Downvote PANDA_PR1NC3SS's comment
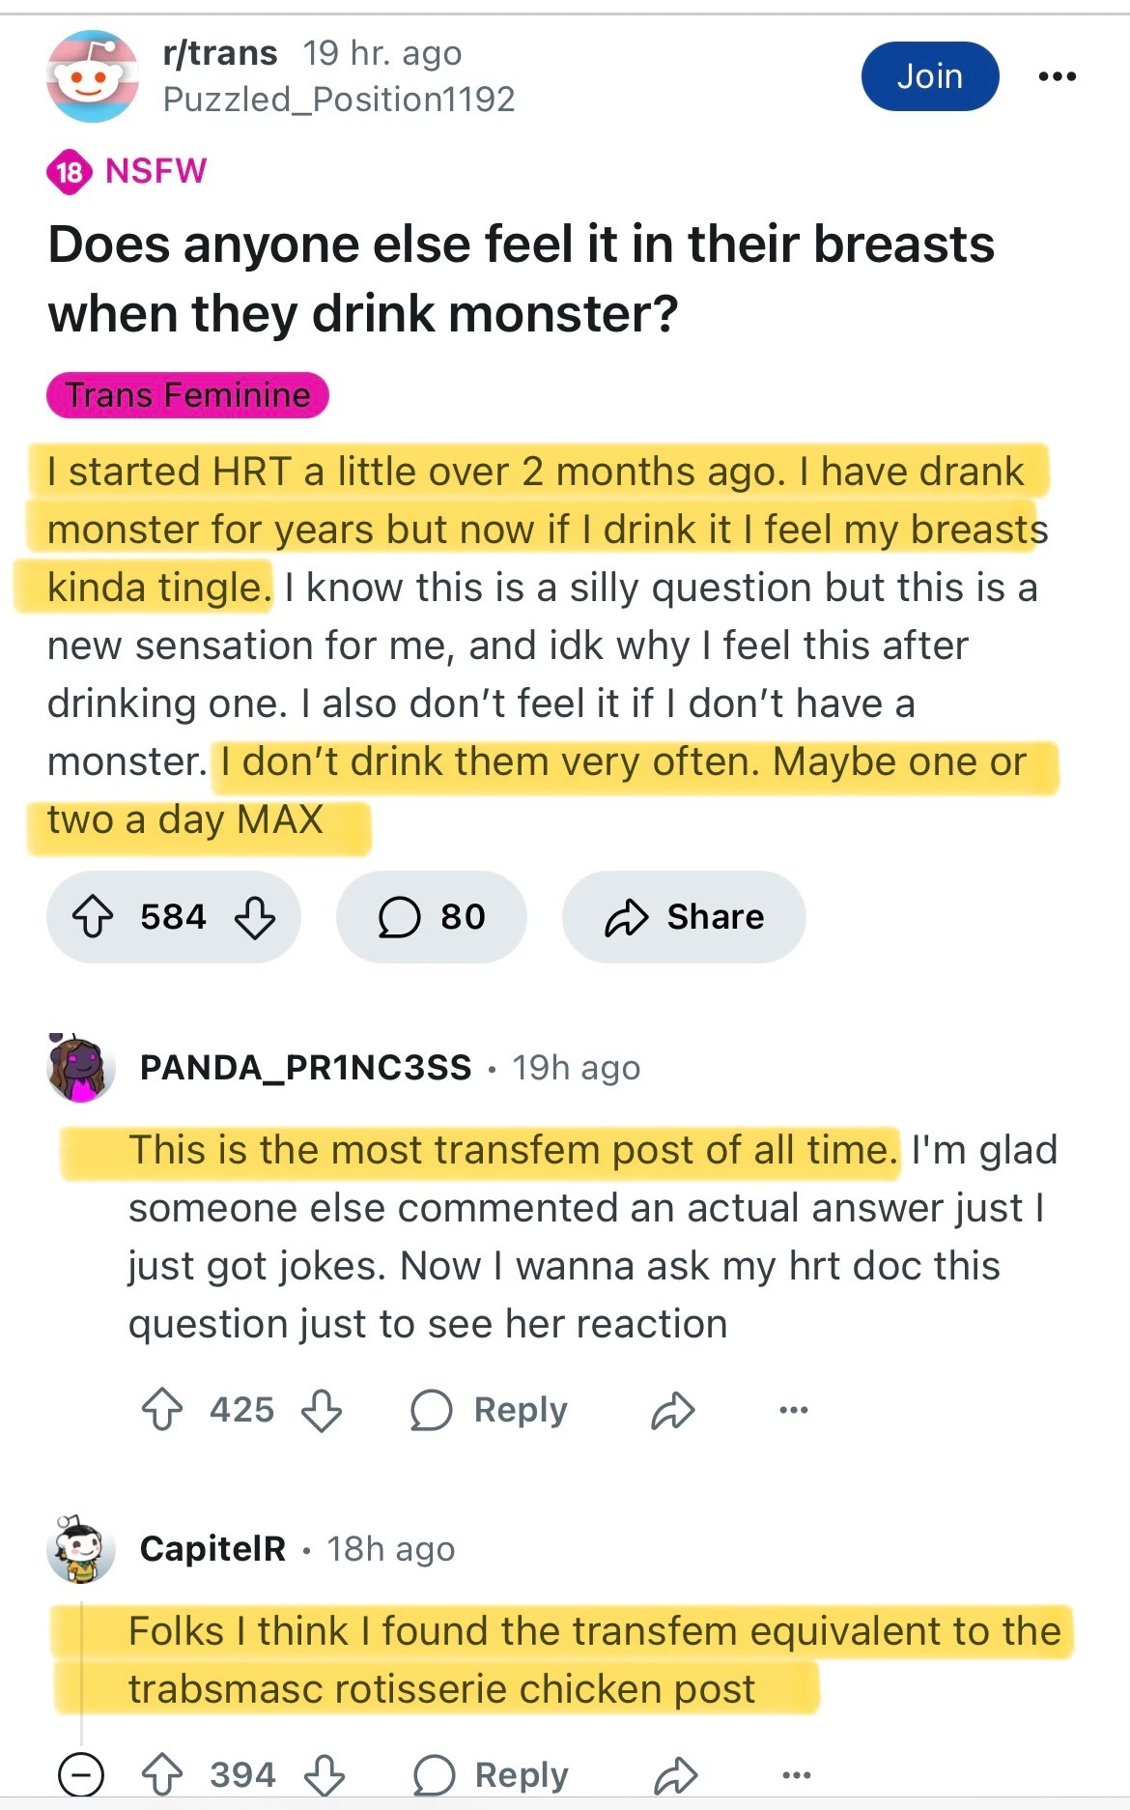 click(x=322, y=1410)
